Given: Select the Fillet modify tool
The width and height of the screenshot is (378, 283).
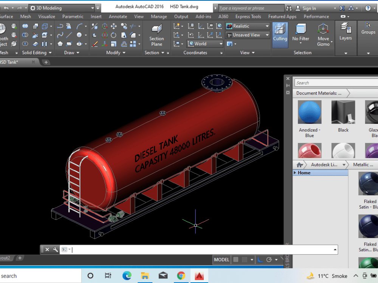Looking at the screenshot, I should click(x=133, y=35).
